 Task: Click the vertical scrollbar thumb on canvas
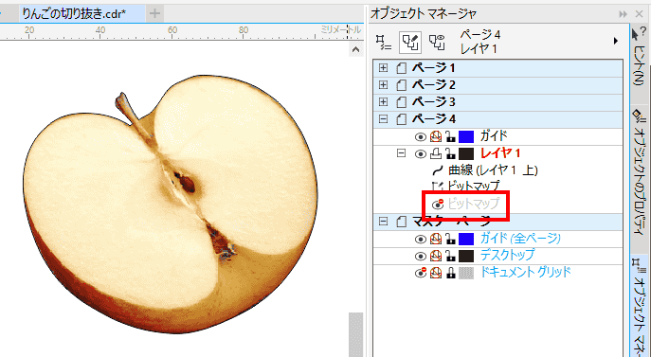pos(355,334)
